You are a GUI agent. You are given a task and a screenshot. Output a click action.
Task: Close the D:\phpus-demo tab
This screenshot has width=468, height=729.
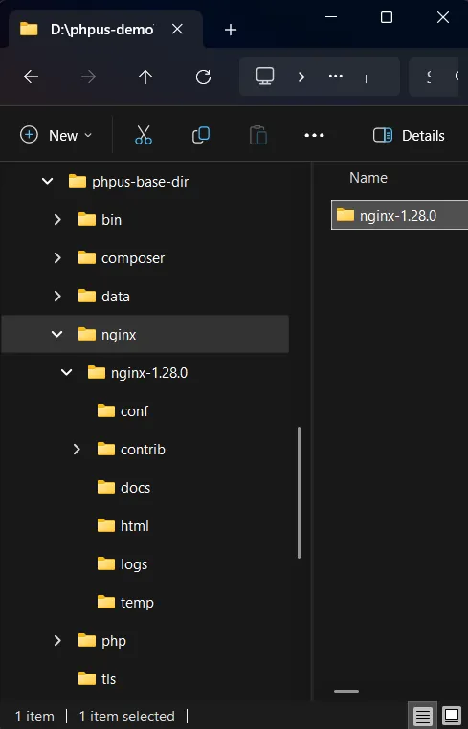[177, 30]
